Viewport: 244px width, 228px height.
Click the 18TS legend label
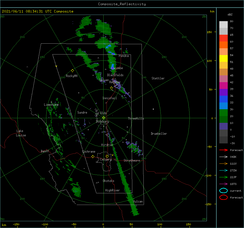coord(233,184)
